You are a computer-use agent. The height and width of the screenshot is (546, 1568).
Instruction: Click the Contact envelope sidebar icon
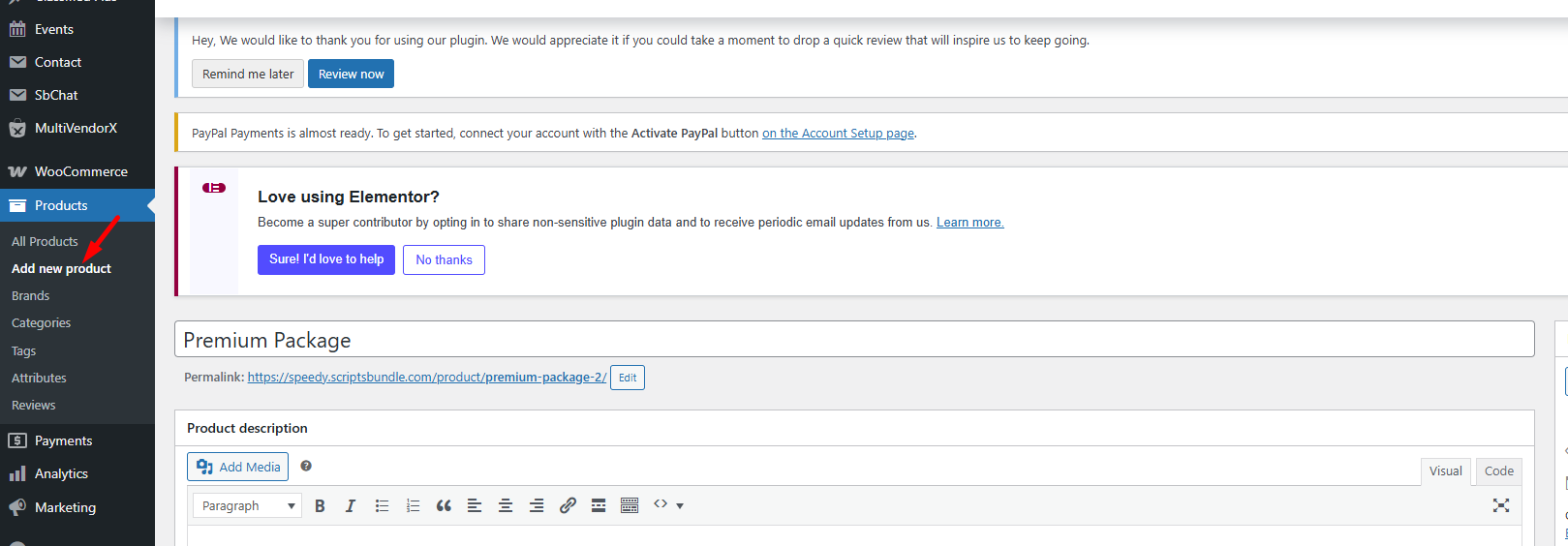[17, 62]
